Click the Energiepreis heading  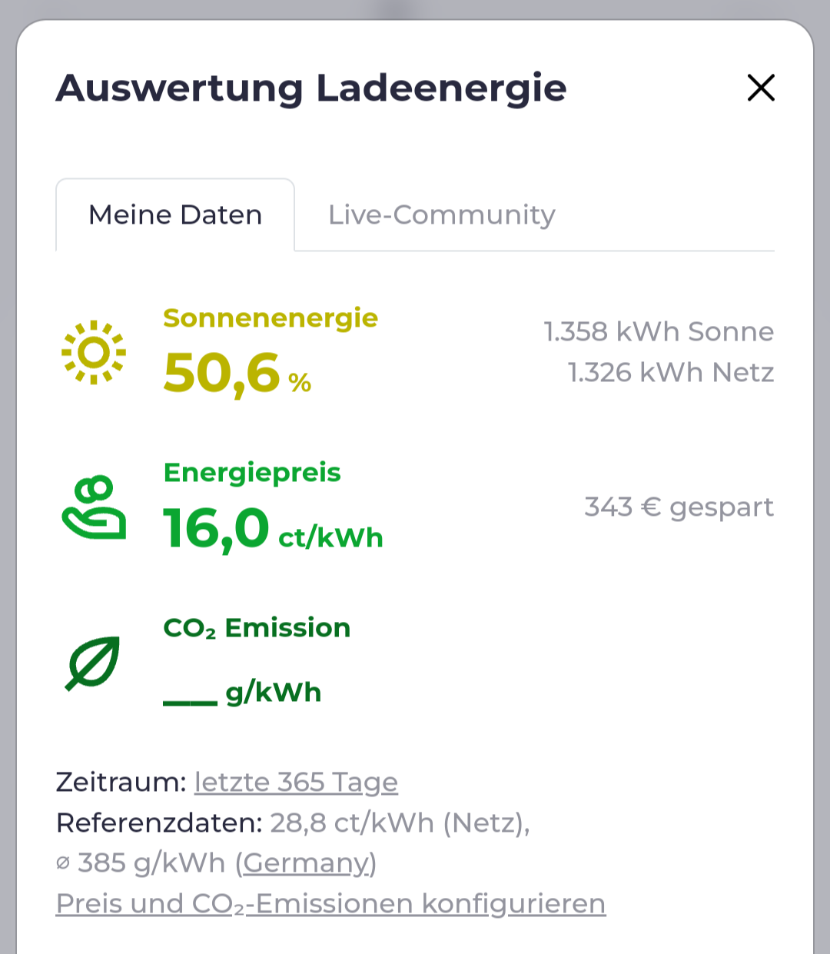click(252, 472)
